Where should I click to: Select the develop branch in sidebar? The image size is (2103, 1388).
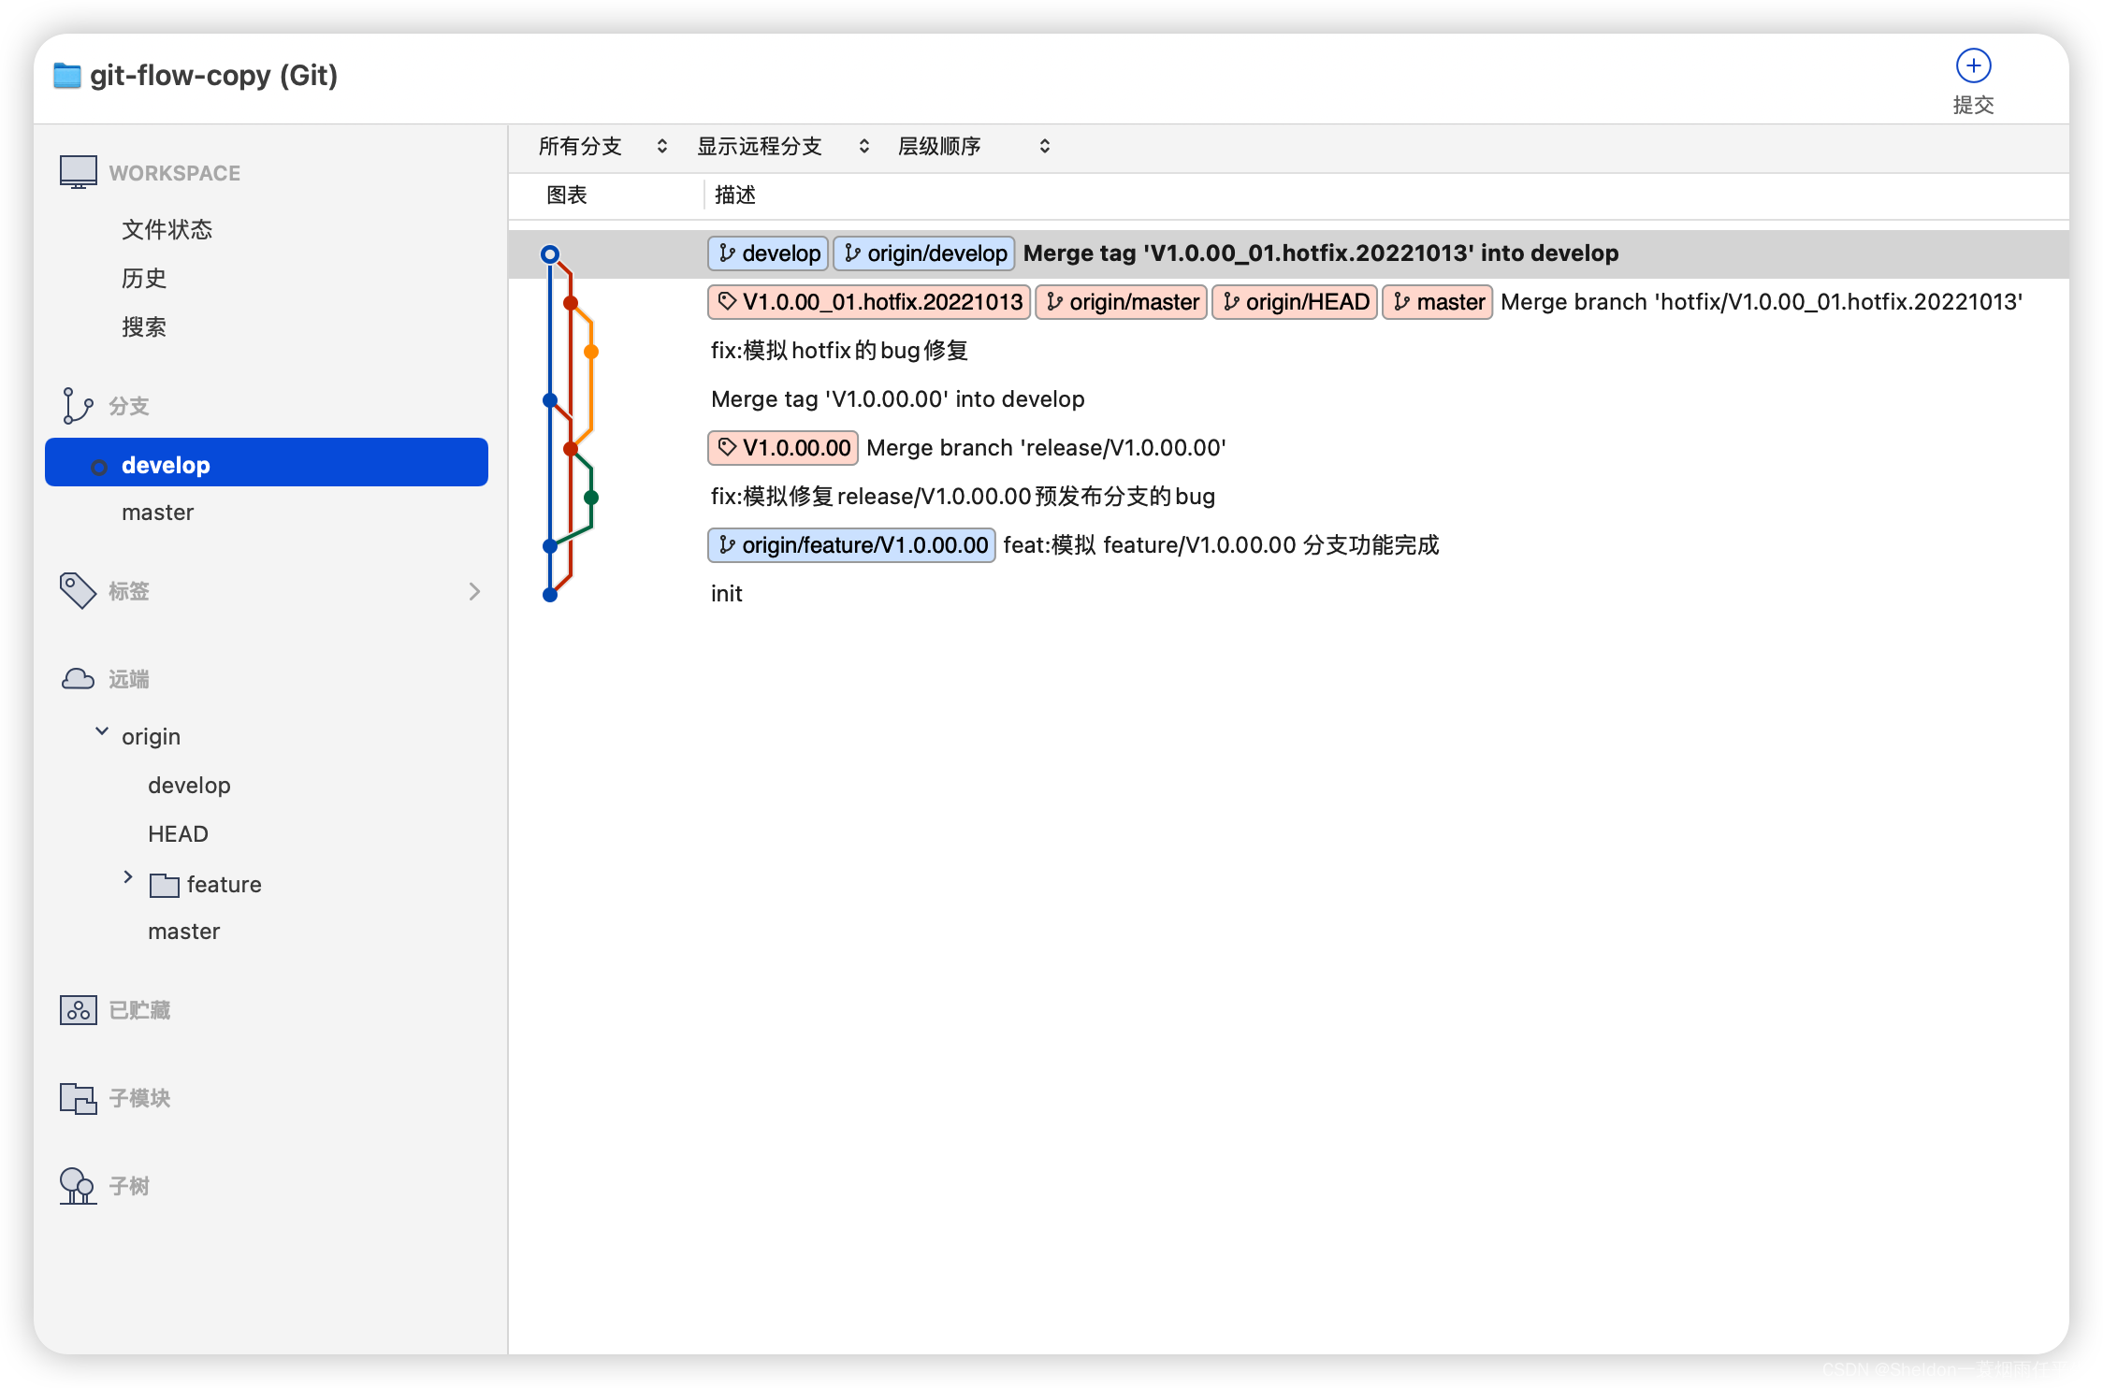coord(267,463)
